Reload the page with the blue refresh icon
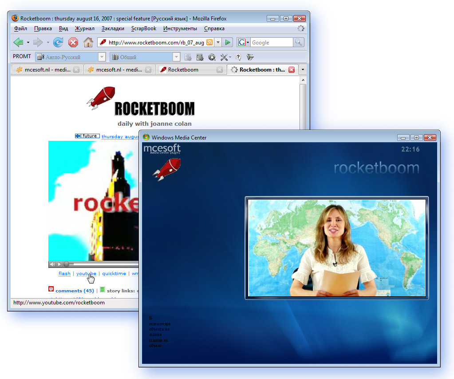 [x=58, y=42]
